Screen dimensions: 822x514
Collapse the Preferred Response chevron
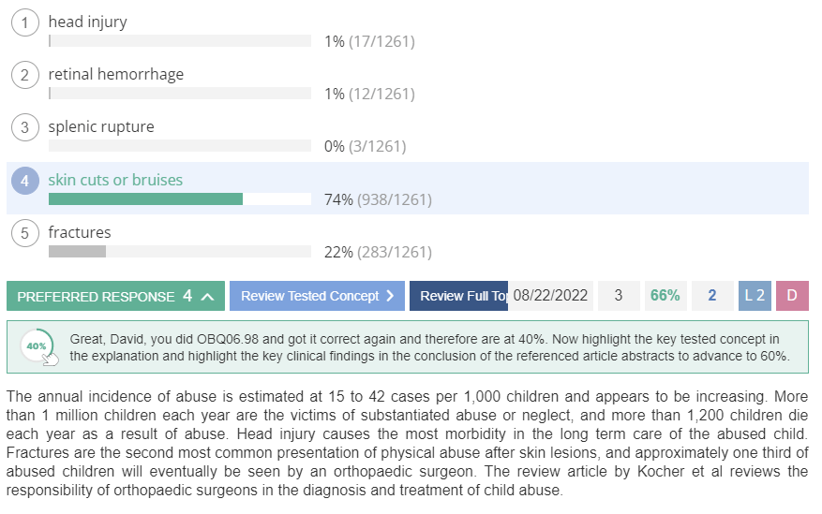coord(207,297)
